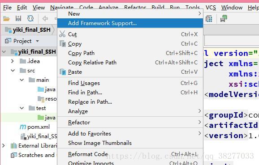259x165 pixels.
Task: Click the modelVersion tag in editor
Action: click(232, 95)
